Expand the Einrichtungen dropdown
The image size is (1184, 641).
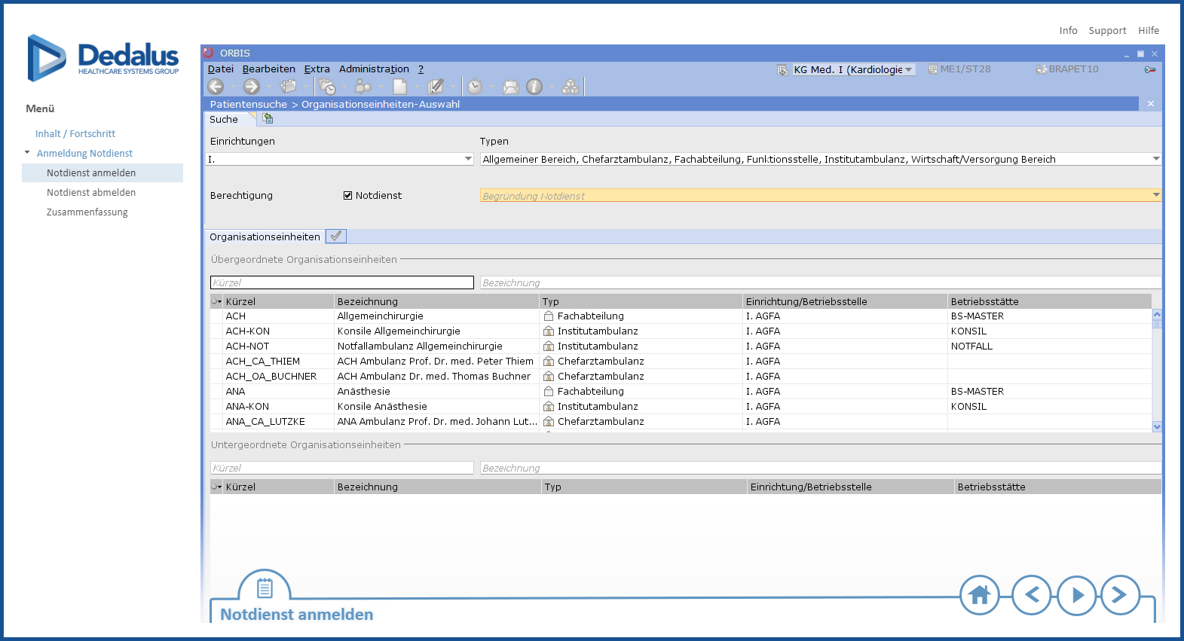(468, 159)
